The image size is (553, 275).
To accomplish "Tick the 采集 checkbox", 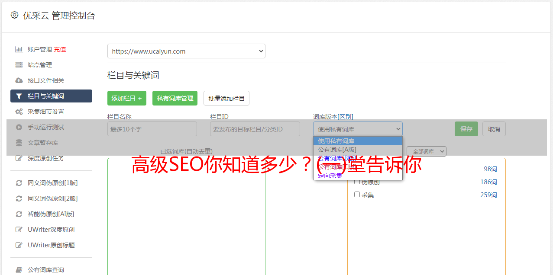I will point(357,195).
